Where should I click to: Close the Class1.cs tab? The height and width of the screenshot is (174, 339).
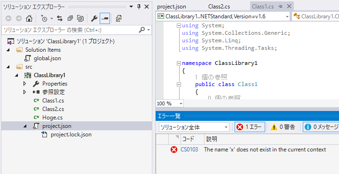(x=289, y=7)
